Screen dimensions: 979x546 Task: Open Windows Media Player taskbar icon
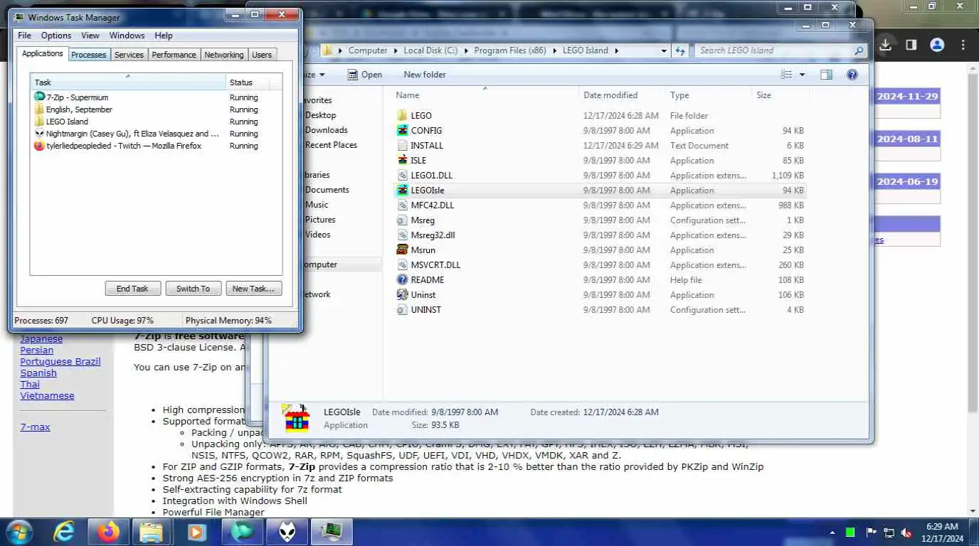(x=197, y=532)
